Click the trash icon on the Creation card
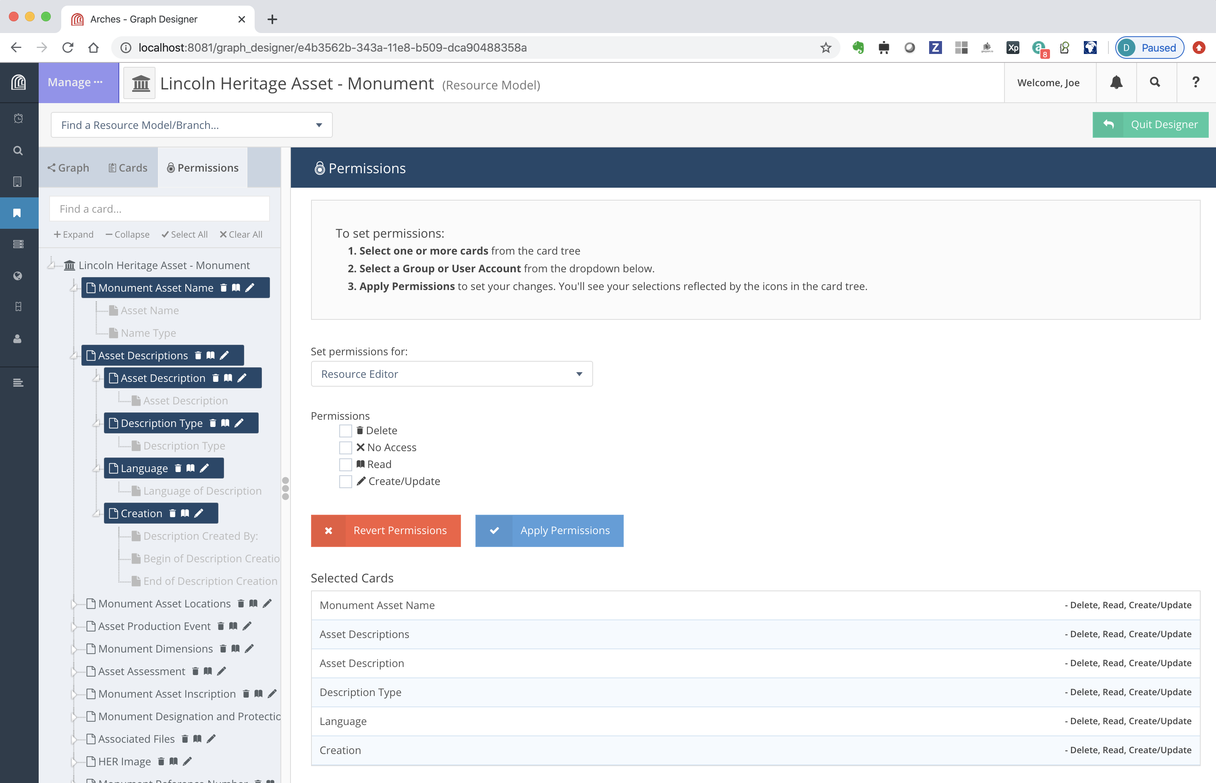1216x783 pixels. [172, 513]
